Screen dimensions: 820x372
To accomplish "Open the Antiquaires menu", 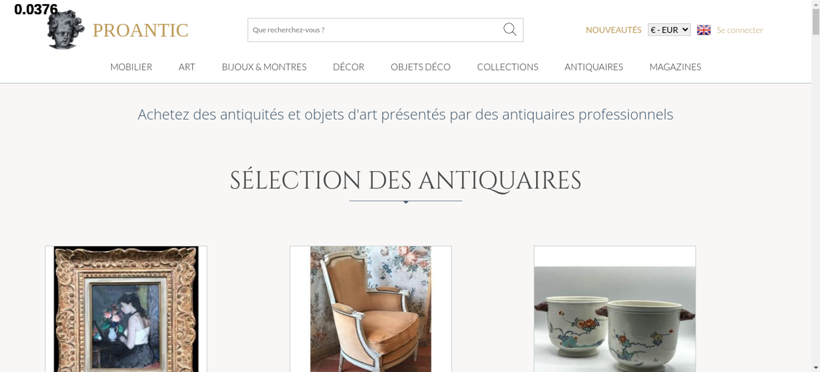I will [x=594, y=67].
